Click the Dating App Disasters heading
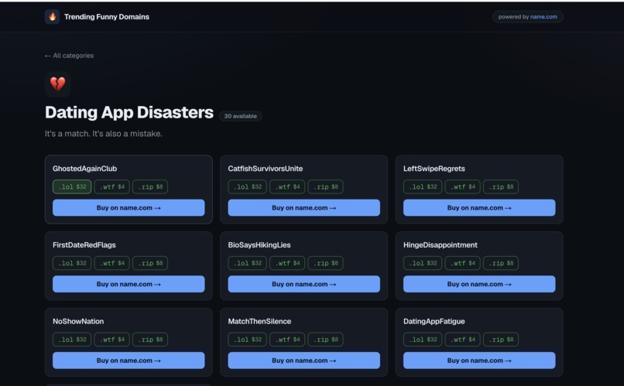Image resolution: width=624 pixels, height=386 pixels. tap(129, 112)
